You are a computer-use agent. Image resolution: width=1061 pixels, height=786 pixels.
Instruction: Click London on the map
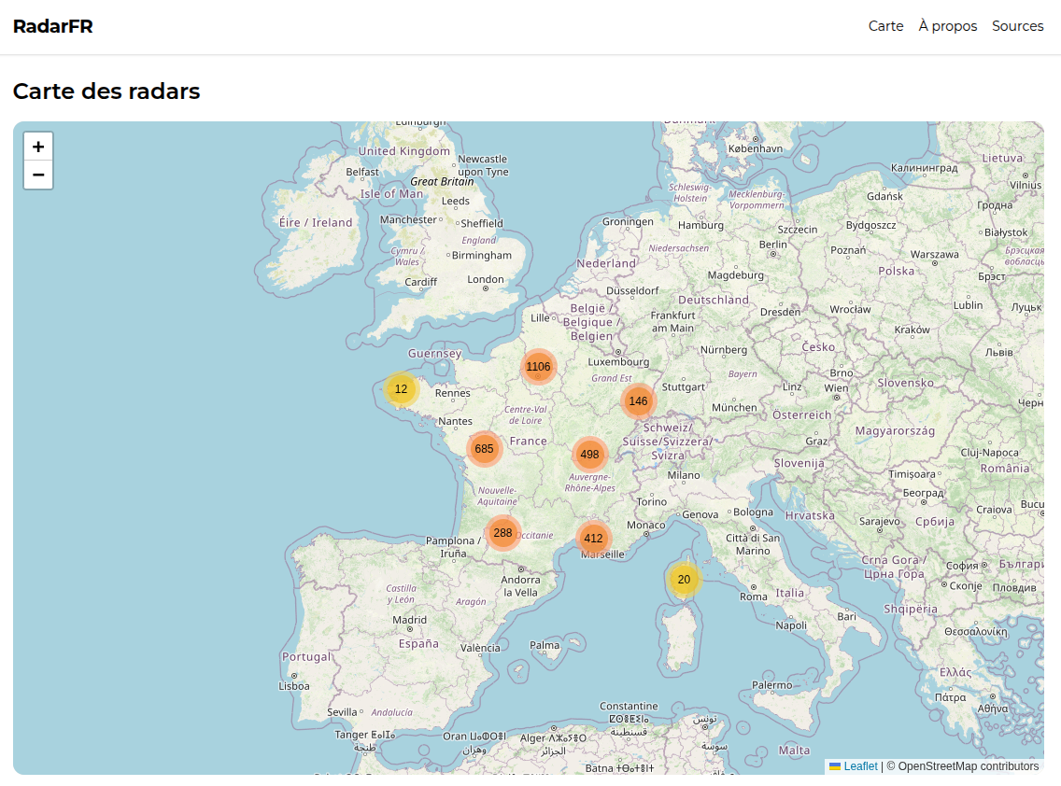pyautogui.click(x=485, y=279)
